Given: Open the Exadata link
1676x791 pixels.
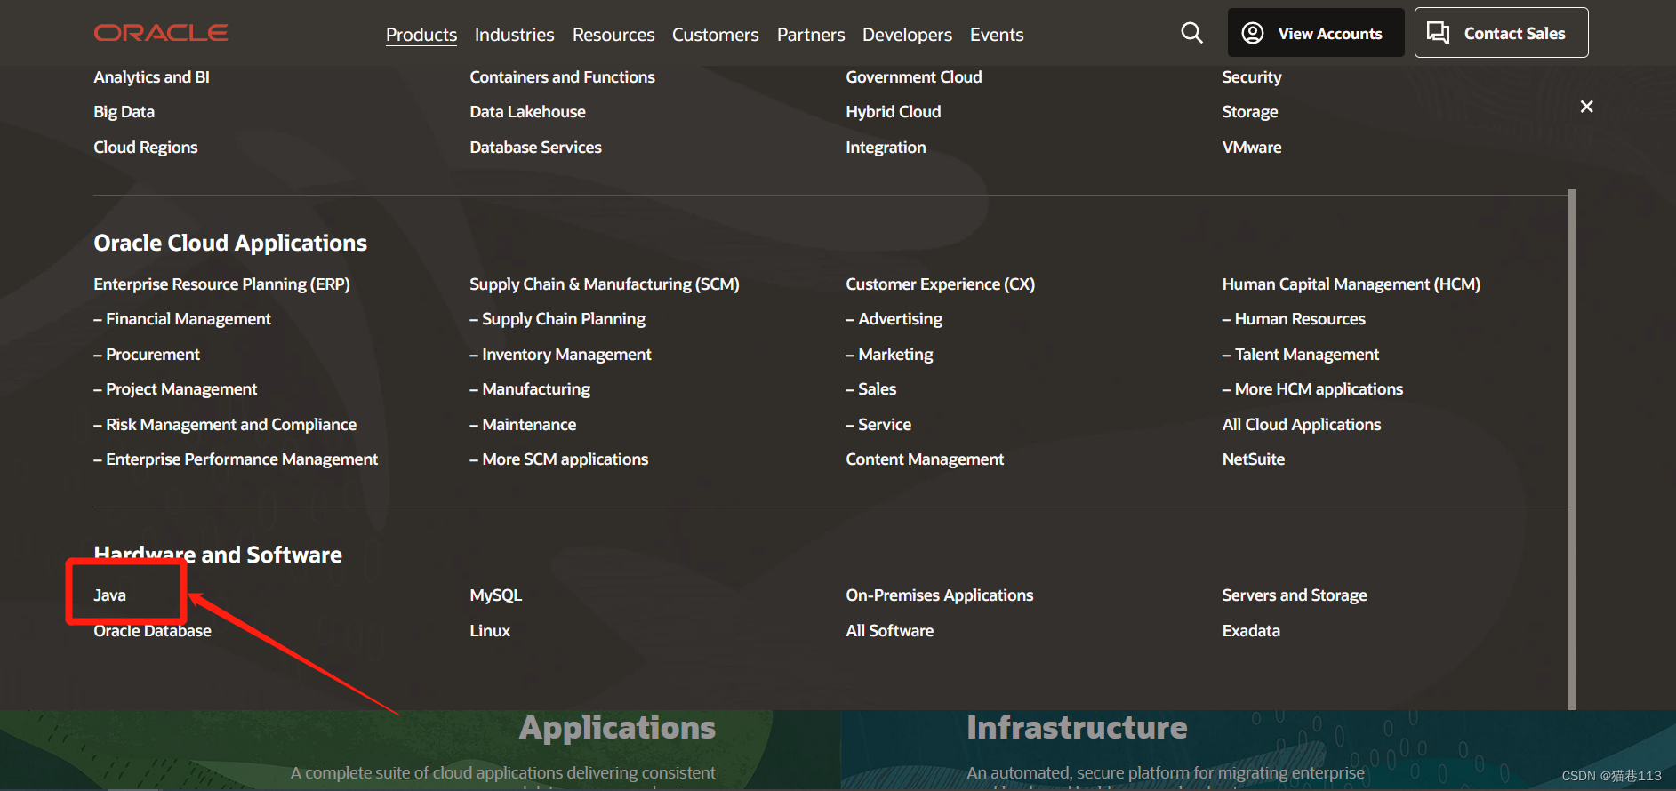Looking at the screenshot, I should pyautogui.click(x=1251, y=631).
